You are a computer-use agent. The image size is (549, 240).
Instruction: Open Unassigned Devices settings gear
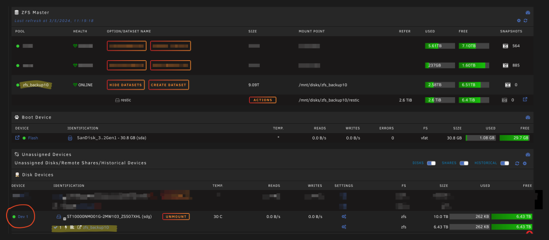click(524, 163)
